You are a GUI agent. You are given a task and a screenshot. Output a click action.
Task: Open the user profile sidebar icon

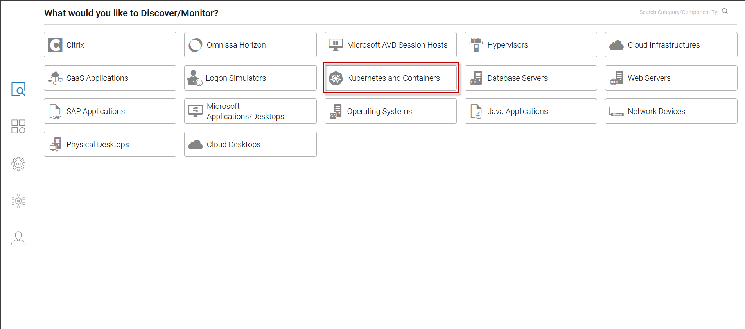point(18,238)
